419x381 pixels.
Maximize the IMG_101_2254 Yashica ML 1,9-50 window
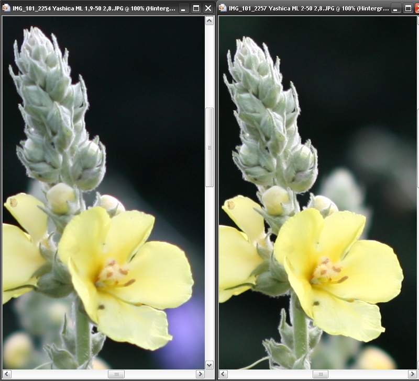[x=196, y=8]
